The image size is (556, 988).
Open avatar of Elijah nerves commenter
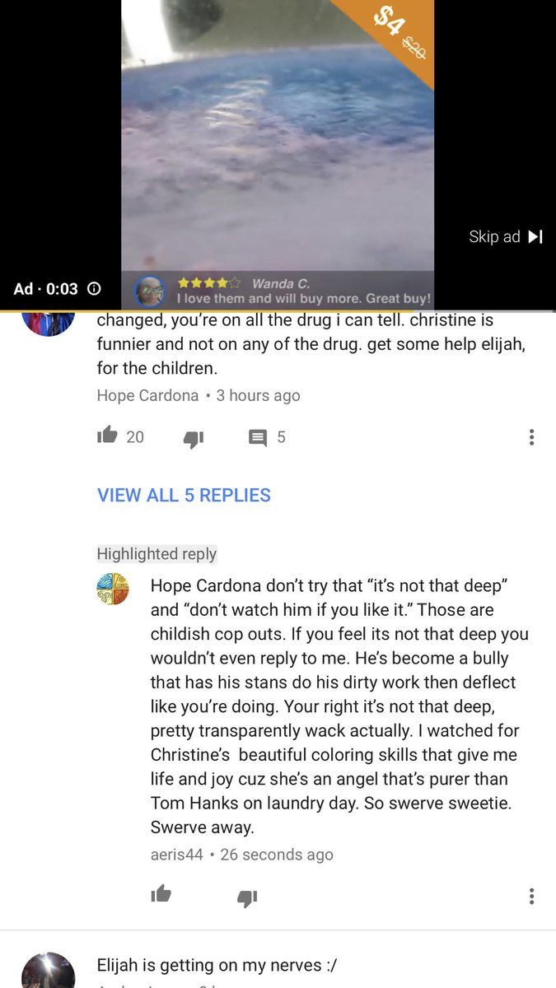tap(48, 970)
